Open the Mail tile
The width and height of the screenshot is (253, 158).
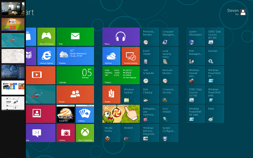coord(75,37)
